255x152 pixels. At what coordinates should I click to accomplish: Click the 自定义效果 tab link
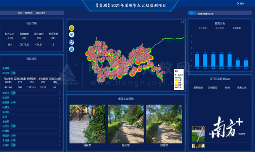(40, 13)
